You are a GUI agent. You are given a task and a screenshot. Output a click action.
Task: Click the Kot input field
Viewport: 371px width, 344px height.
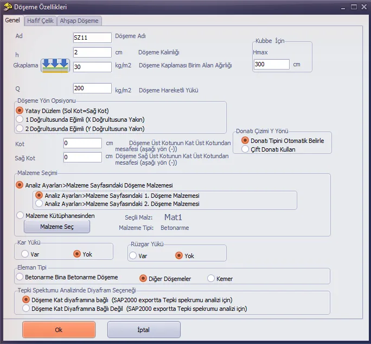click(x=82, y=143)
